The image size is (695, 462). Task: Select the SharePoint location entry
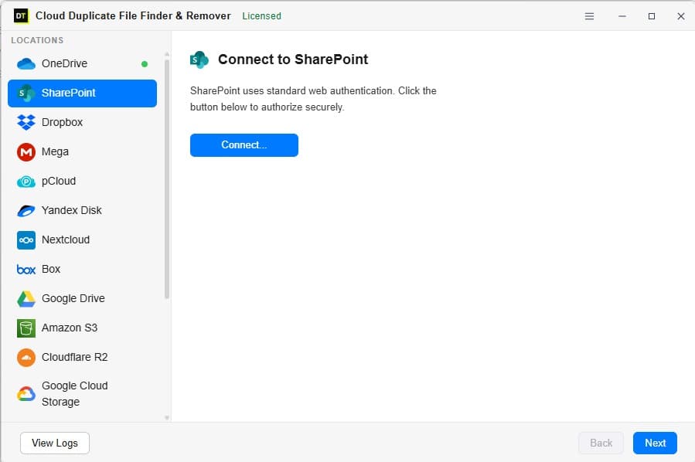(83, 93)
